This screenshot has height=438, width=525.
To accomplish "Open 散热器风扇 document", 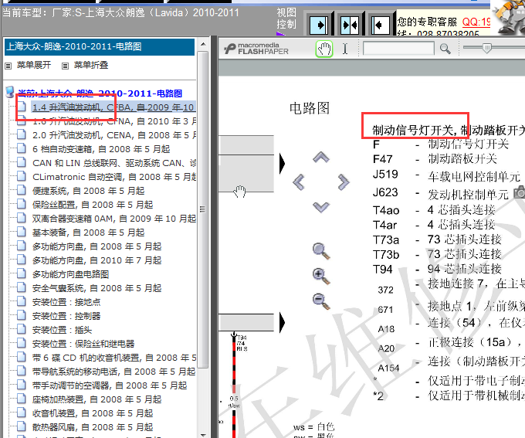I will point(93,427).
